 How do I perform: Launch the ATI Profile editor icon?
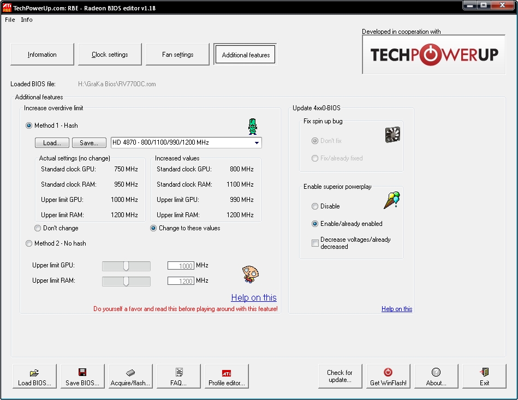tap(227, 376)
